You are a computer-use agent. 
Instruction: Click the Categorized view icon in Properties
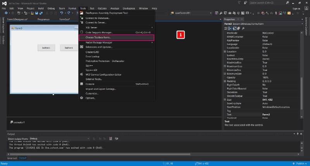226,28
